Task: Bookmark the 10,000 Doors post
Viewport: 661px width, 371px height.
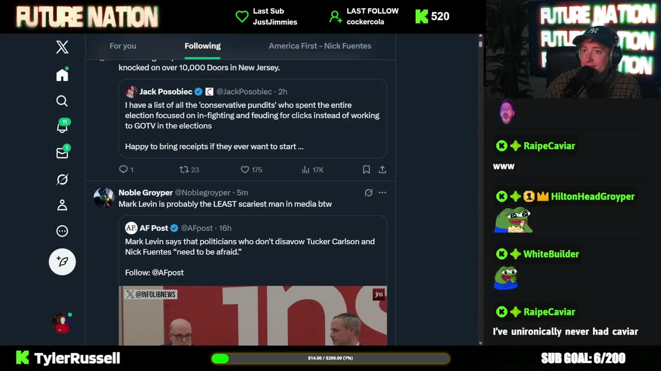Action: tap(366, 170)
